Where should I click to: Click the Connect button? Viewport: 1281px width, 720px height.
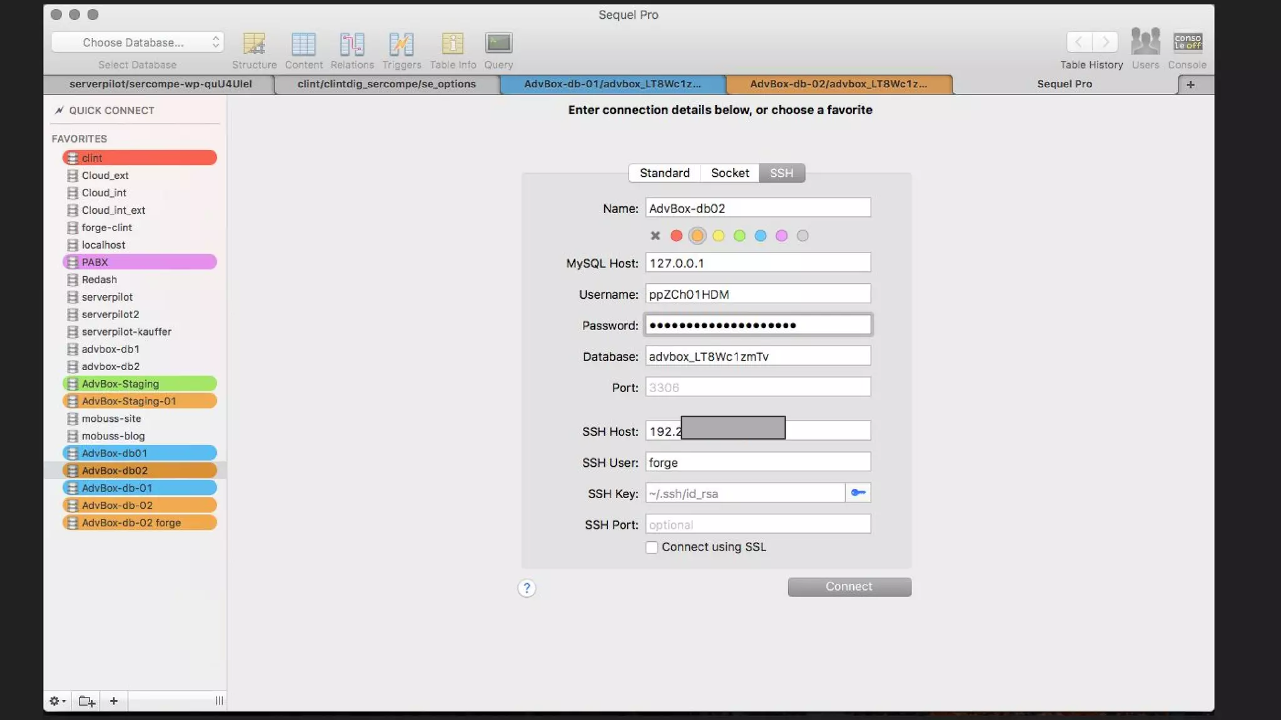pos(849,587)
